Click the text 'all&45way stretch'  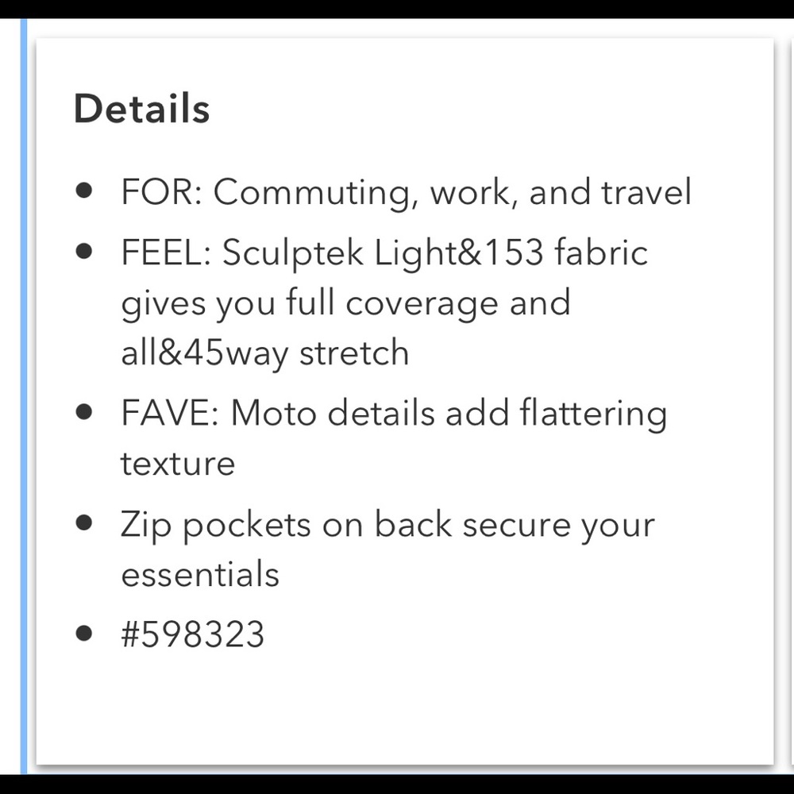[x=264, y=353]
